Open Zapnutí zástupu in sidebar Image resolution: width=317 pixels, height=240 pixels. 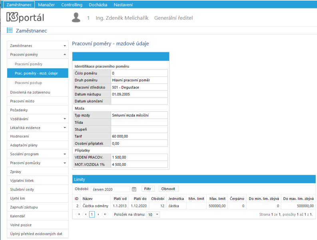38,207
